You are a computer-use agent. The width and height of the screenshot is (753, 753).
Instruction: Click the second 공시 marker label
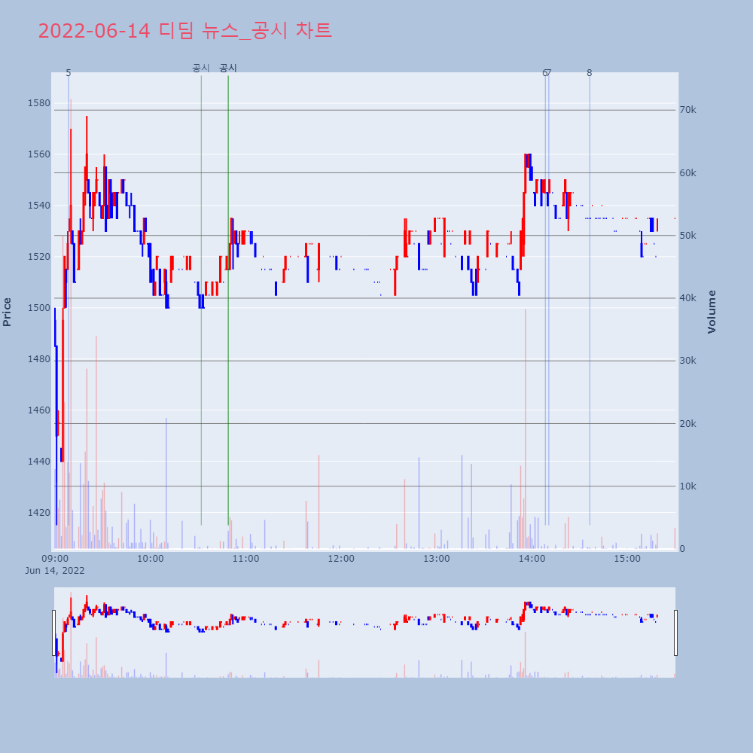point(228,68)
